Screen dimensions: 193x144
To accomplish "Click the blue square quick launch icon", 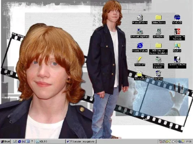I will (x=28, y=141).
